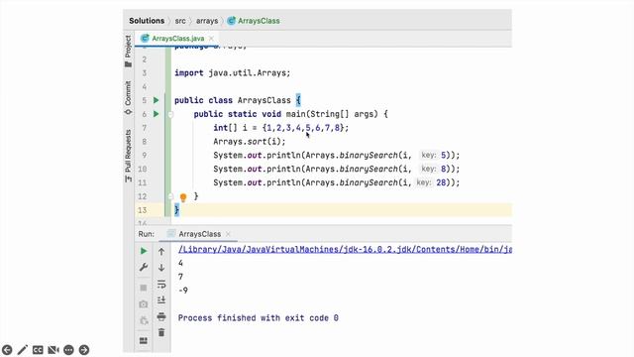634x357 pixels.
Task: Click fold end marker on line 12
Action: coord(170,196)
